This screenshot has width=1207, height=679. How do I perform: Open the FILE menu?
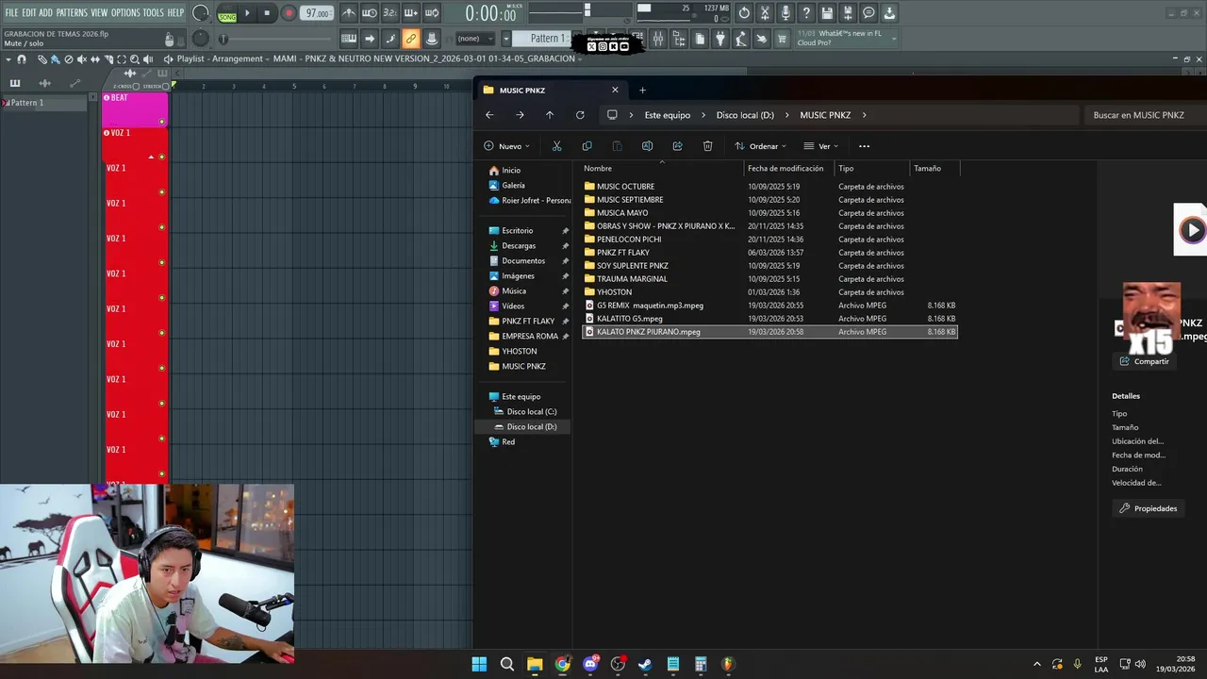tap(11, 13)
